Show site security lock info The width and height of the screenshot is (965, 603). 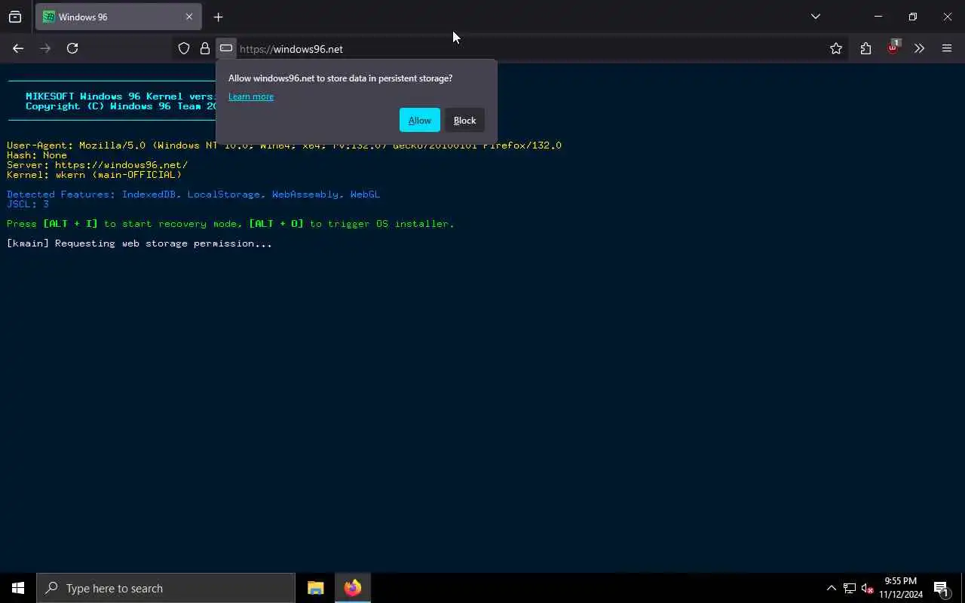[x=204, y=48]
